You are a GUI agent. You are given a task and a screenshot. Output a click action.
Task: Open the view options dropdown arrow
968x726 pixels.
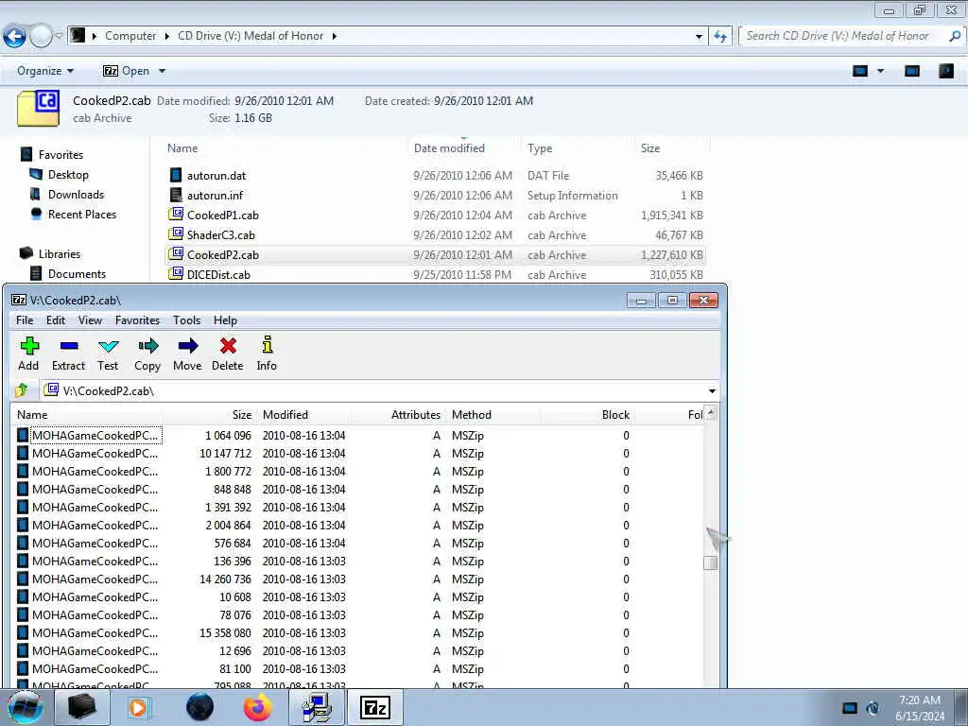[881, 71]
